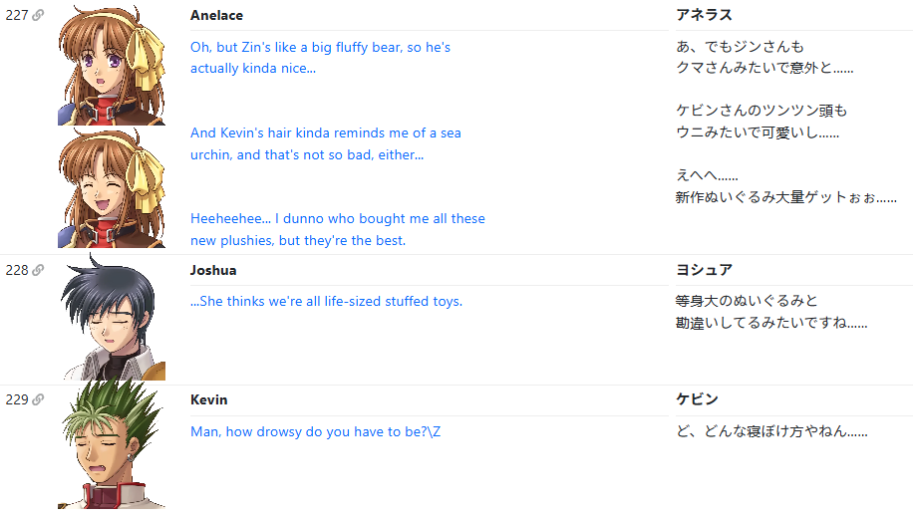Click the Kevin speaker name
Screen dimensions: 913x518
tap(209, 399)
